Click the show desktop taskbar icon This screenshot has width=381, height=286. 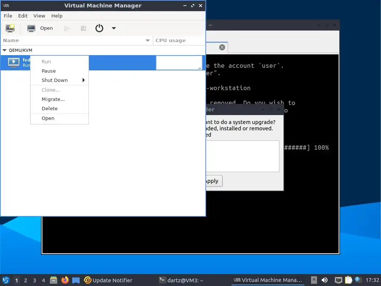[x=76, y=280]
